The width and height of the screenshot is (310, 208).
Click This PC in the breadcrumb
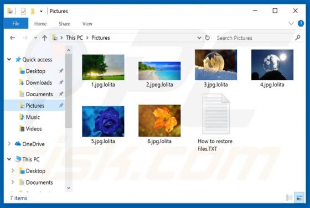point(74,38)
